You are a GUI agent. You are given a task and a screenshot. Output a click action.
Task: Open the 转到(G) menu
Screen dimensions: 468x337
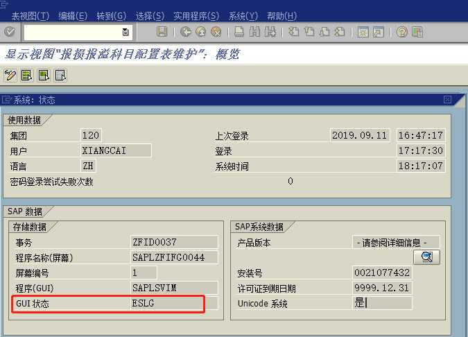[x=112, y=16]
